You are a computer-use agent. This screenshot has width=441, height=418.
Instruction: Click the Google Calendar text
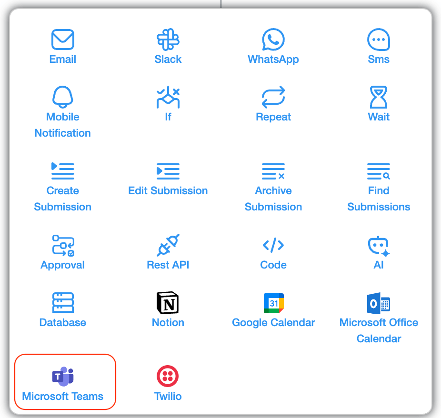[x=273, y=323]
